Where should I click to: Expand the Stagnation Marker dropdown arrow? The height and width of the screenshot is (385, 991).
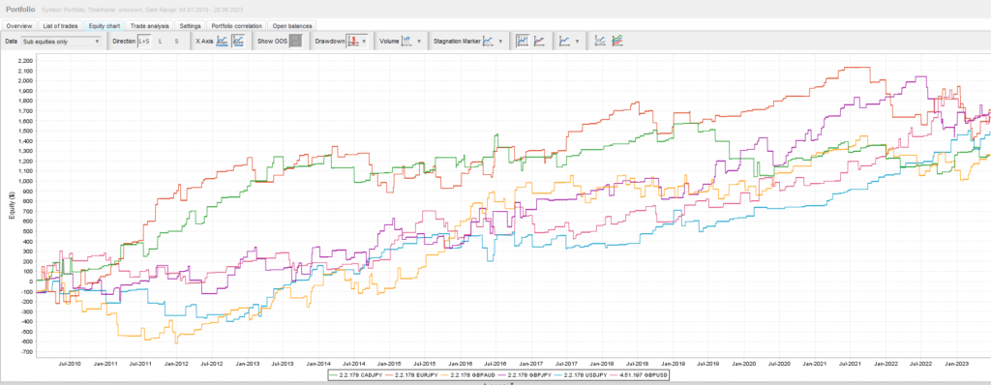(500, 41)
